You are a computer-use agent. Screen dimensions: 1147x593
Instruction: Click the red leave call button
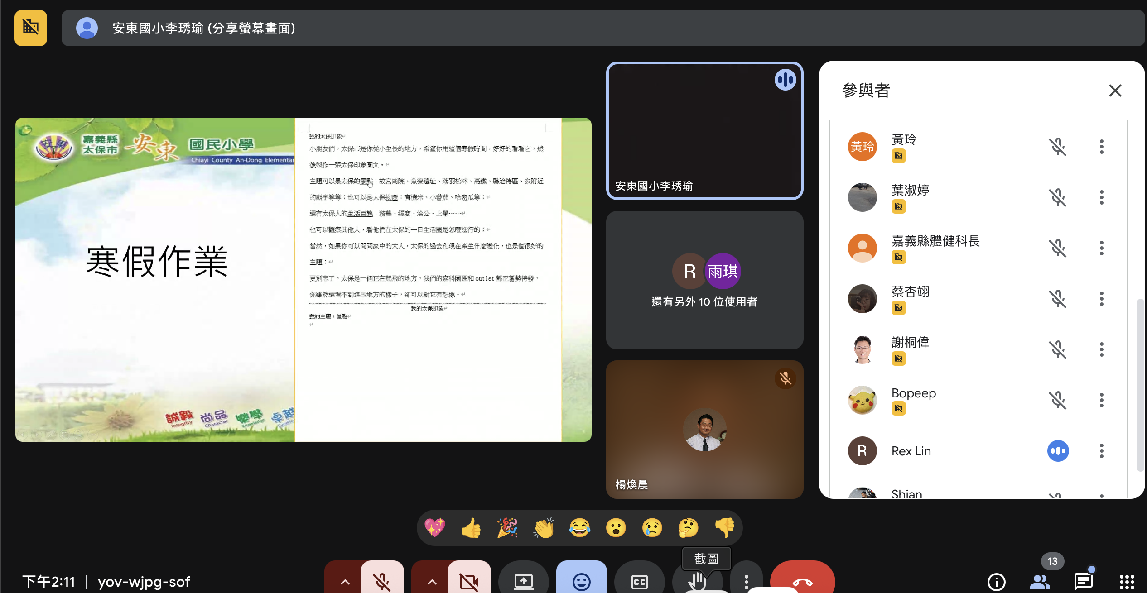(x=802, y=581)
